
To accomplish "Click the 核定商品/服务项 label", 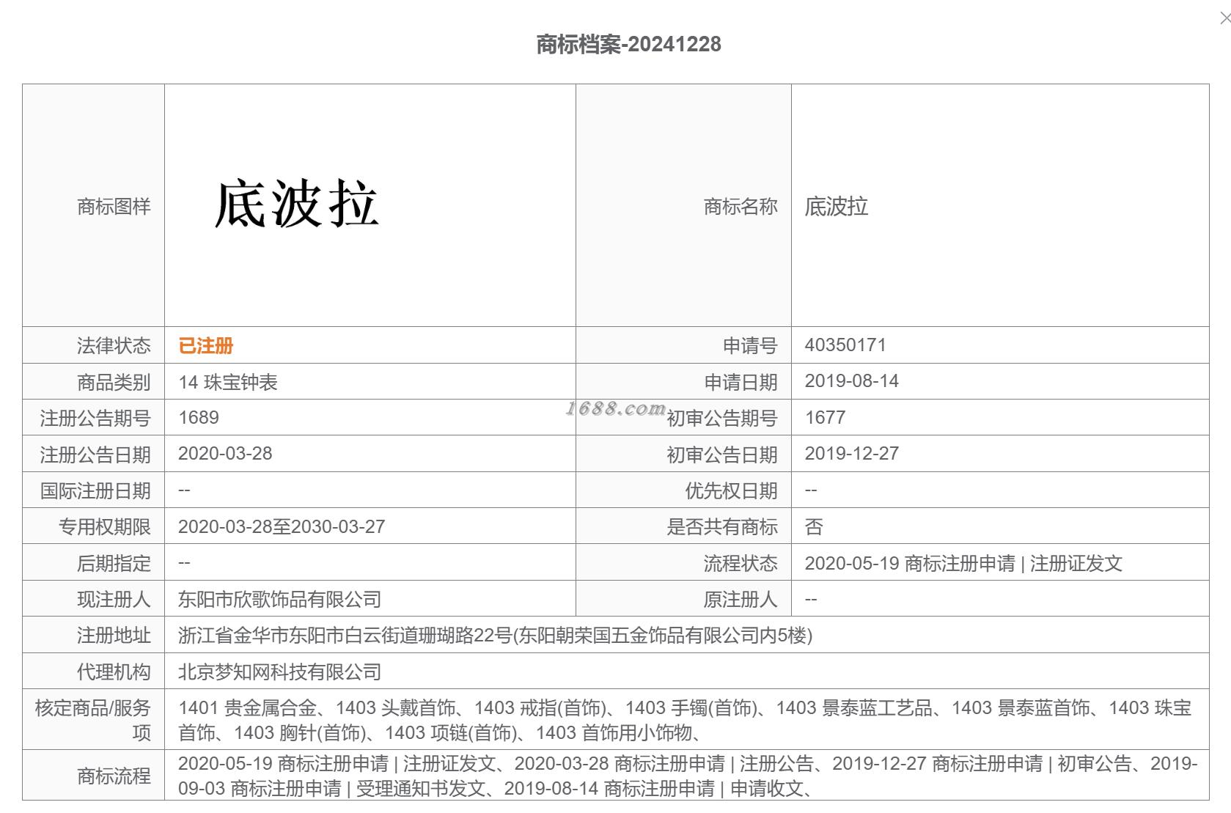I will click(93, 720).
